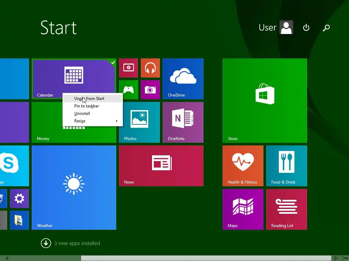Click the power options icon
This screenshot has width=349, height=261.
click(306, 28)
